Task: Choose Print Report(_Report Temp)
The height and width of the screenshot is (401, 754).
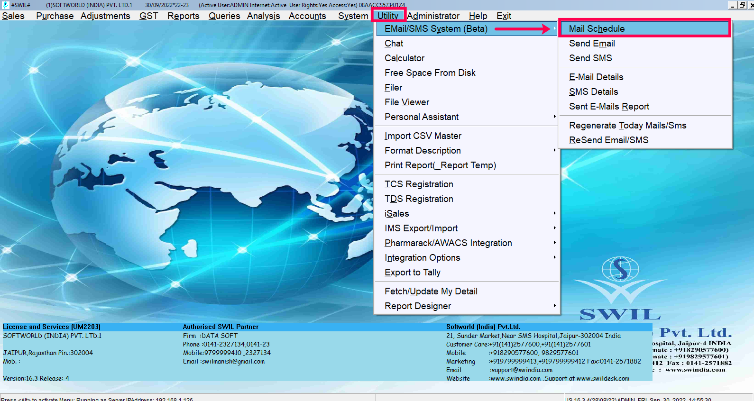Action: [467, 165]
